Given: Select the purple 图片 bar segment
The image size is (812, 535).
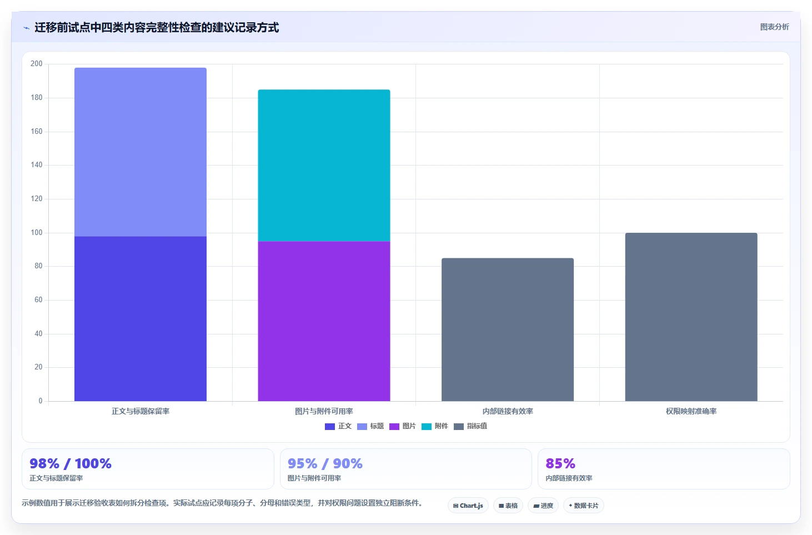Looking at the screenshot, I should pos(324,321).
